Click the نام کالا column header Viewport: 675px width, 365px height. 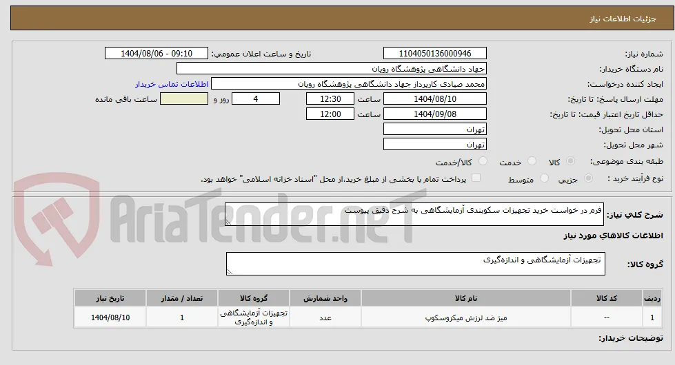coord(466,298)
